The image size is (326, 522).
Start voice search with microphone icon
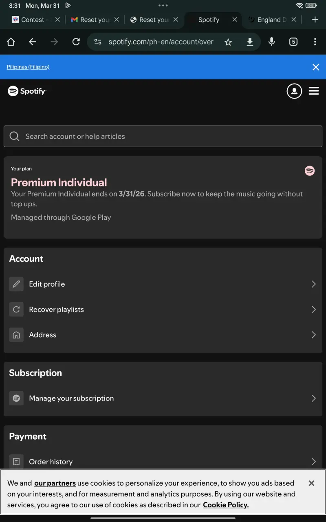point(272,42)
